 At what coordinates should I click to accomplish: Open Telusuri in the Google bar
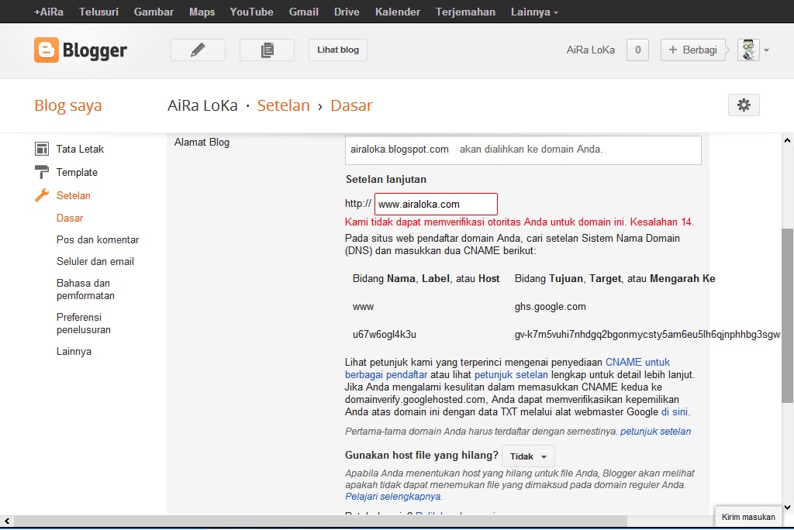tap(98, 12)
